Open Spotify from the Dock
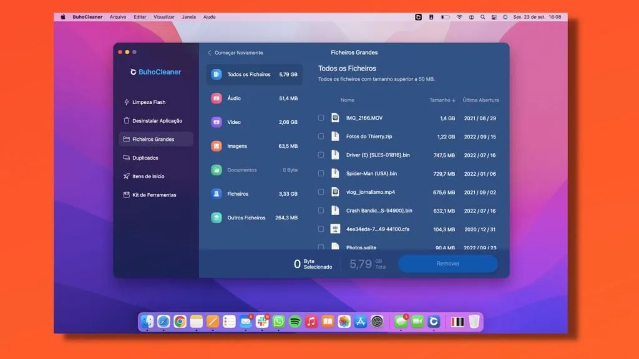 pos(295,322)
